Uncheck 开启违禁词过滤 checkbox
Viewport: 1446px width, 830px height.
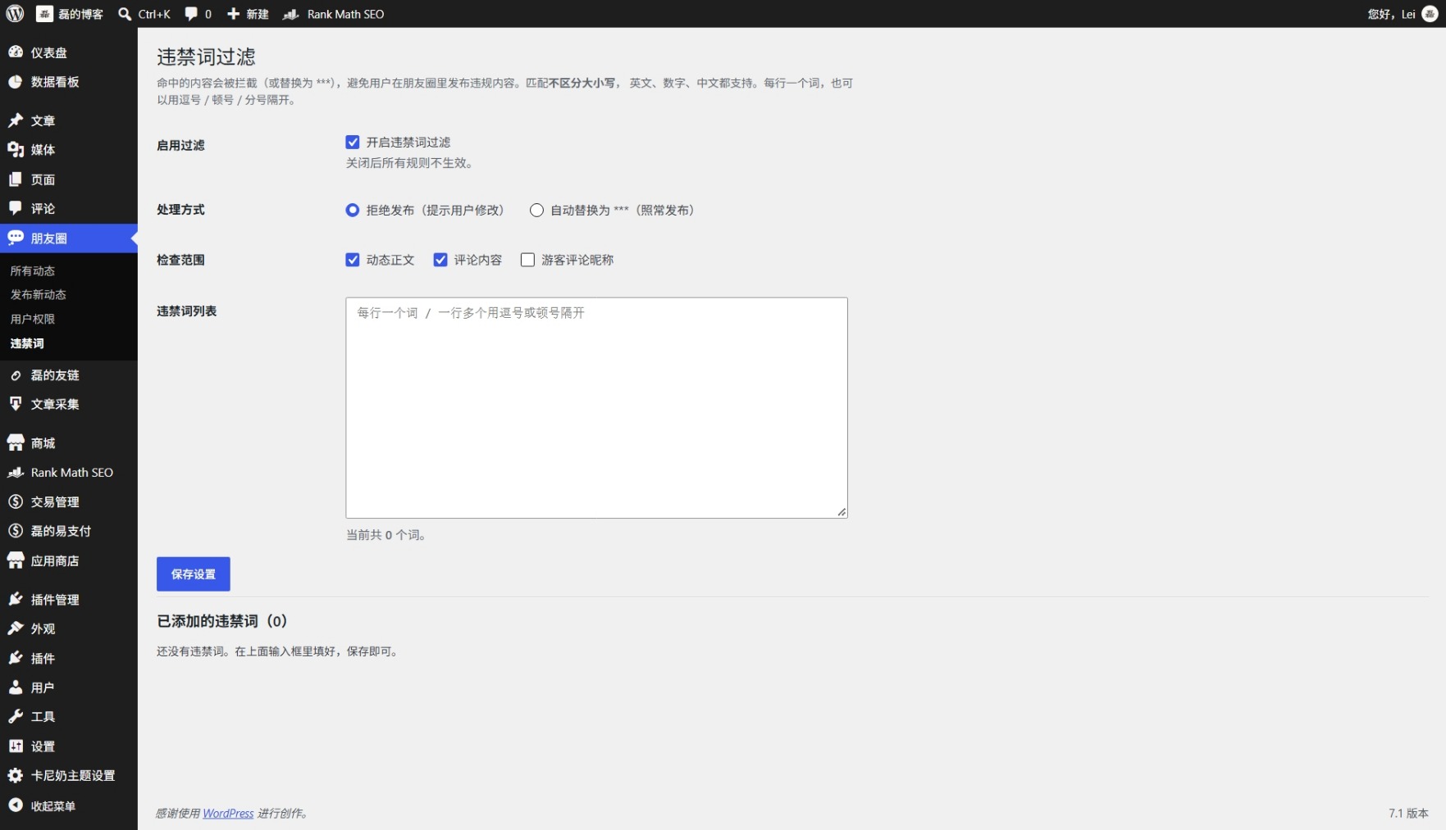(x=353, y=142)
